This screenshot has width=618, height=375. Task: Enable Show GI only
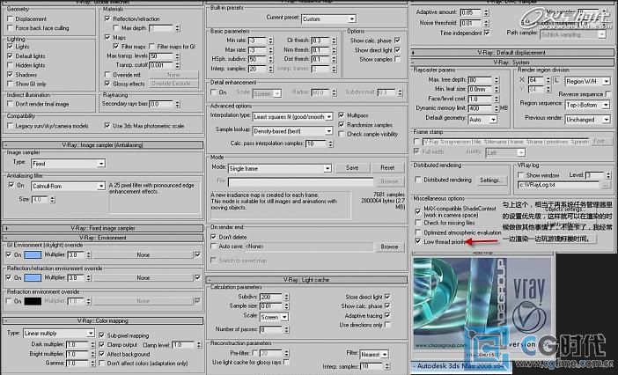[x=11, y=84]
